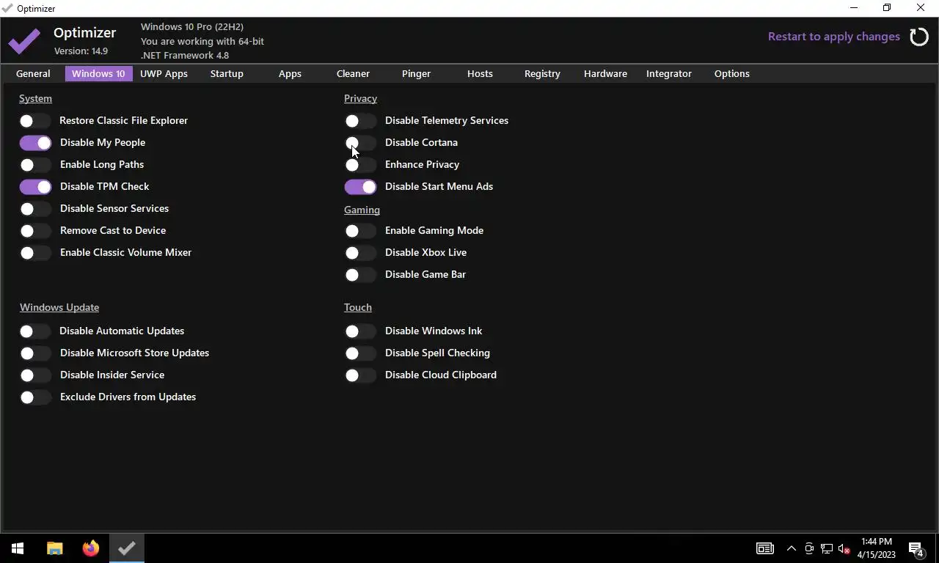Click the muted volume tray icon
939x563 pixels.
pyautogui.click(x=844, y=548)
